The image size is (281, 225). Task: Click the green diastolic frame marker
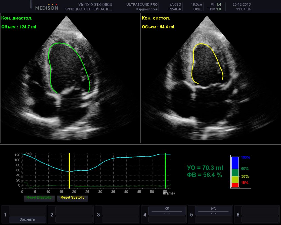[x=165, y=170]
